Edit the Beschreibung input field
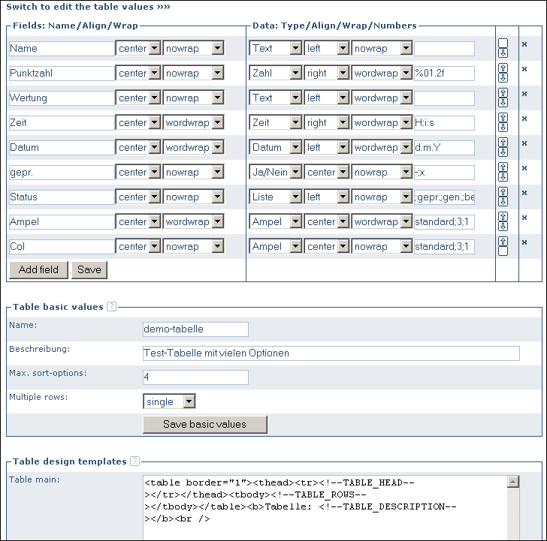 [331, 353]
